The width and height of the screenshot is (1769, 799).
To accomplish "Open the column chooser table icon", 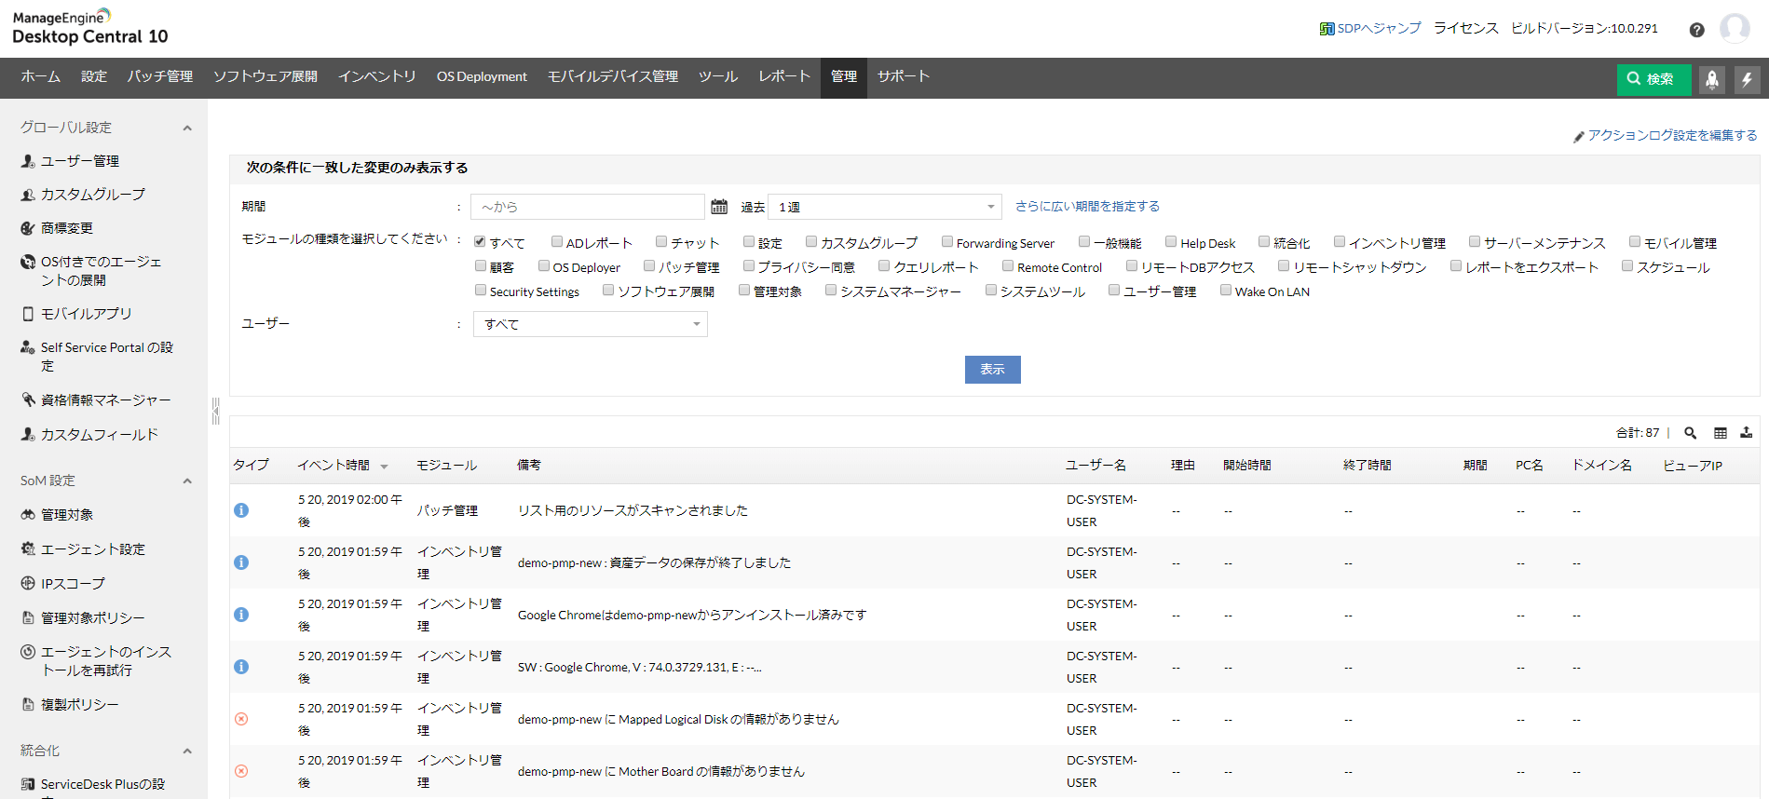I will (x=1720, y=433).
